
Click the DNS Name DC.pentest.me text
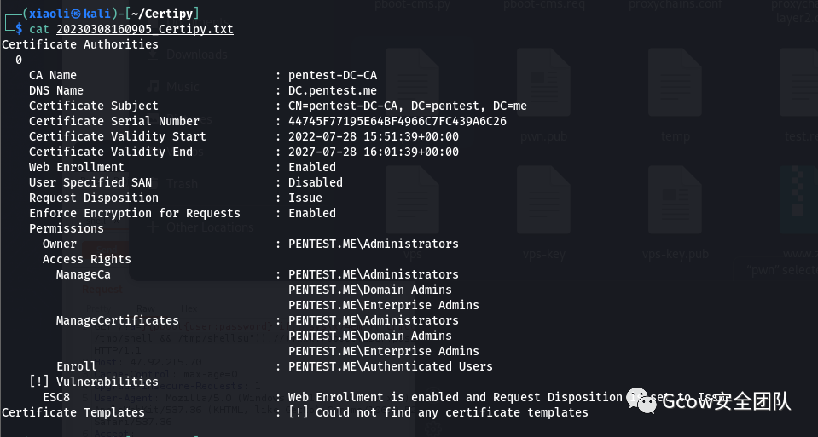click(x=333, y=90)
